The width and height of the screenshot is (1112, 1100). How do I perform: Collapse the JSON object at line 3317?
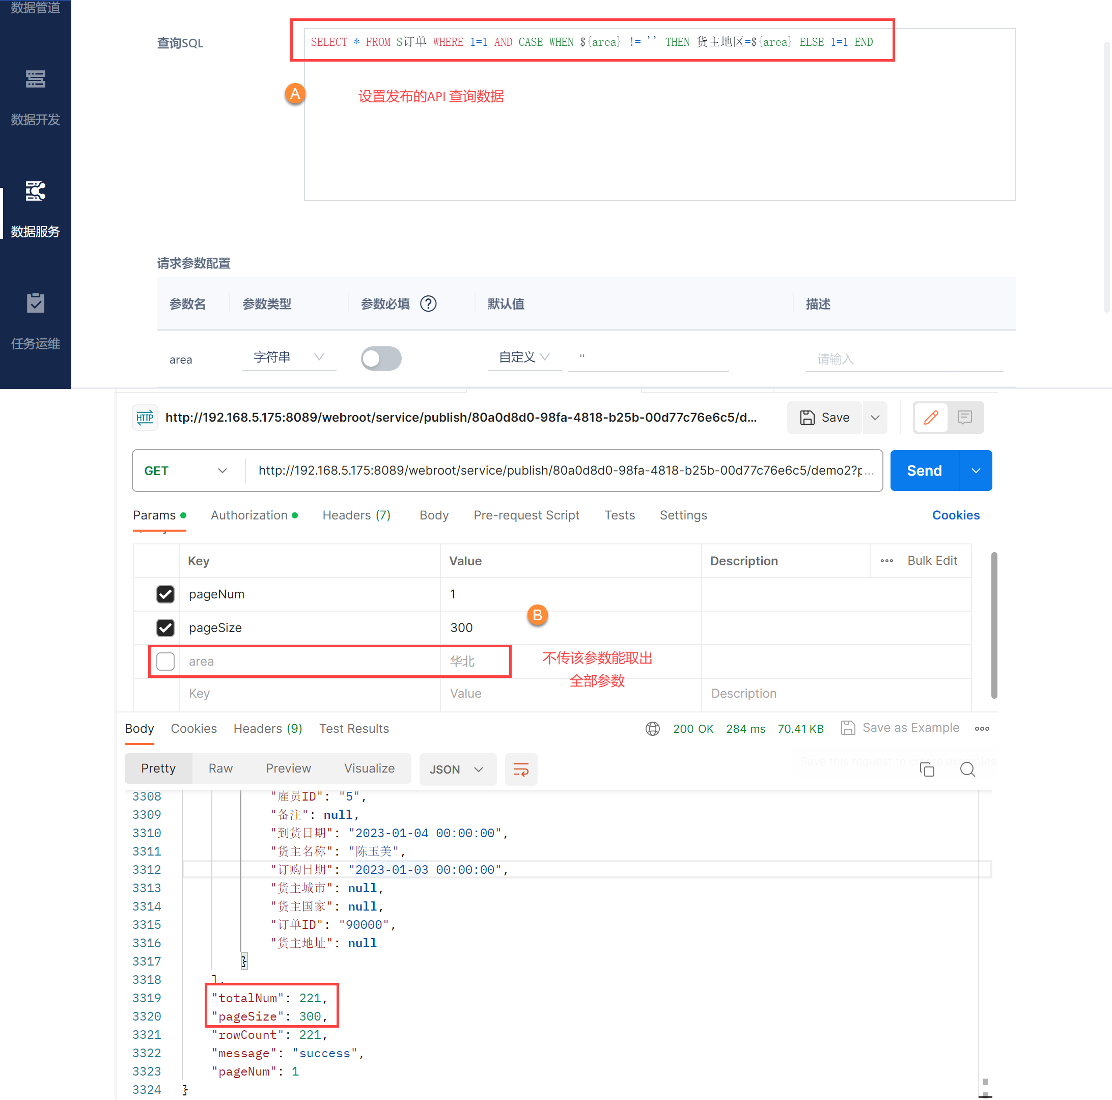[244, 961]
